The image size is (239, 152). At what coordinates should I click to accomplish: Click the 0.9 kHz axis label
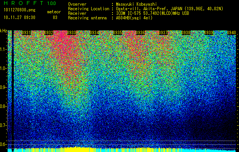click(x=3, y=87)
